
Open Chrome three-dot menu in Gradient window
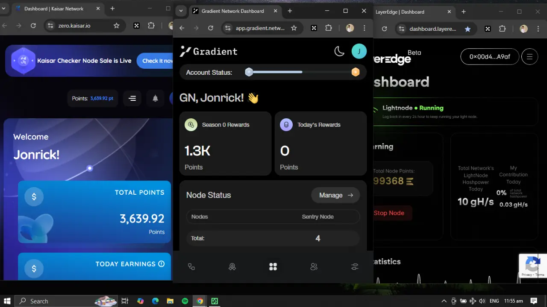pos(364,28)
